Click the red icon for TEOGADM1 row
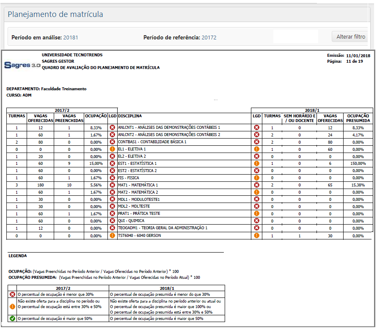 pyautogui.click(x=112, y=228)
